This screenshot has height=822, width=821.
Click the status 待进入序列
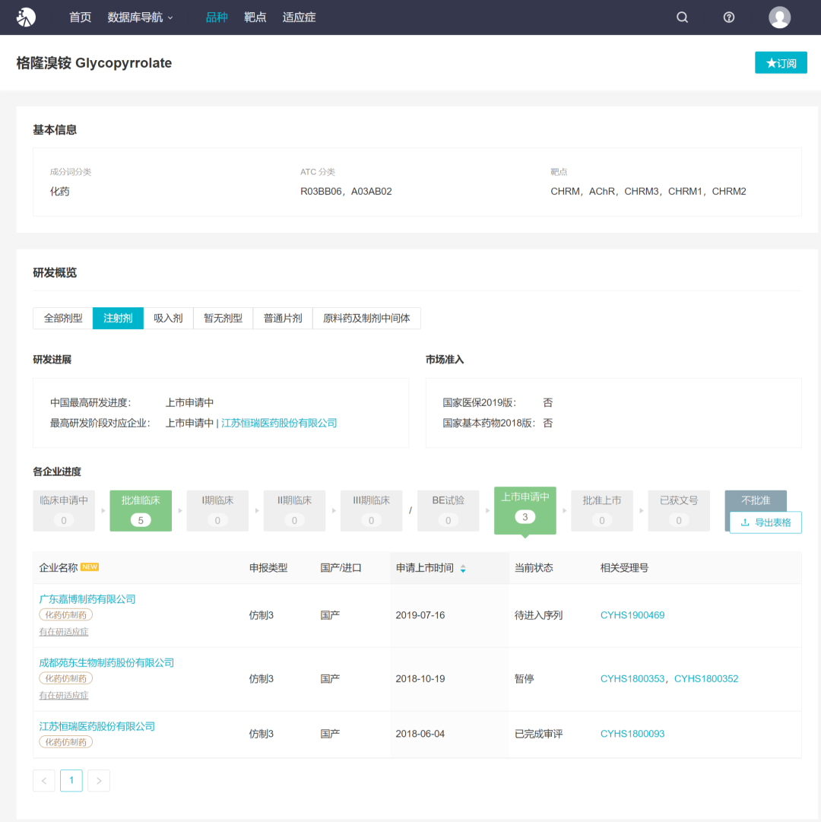[539, 615]
